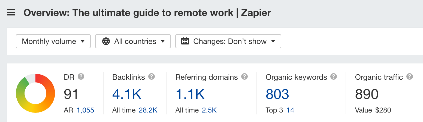Screen dimensions: 423x122
Task: Open the hamburger sidebar menu
Action: point(11,12)
